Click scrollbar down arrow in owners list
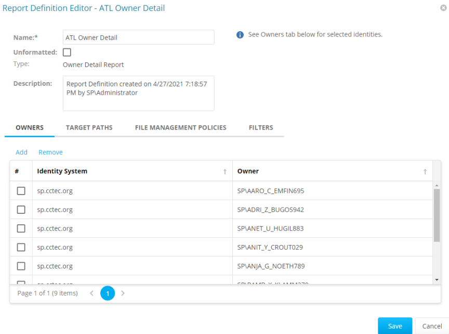Image resolution: width=449 pixels, height=334 pixels. point(437,279)
